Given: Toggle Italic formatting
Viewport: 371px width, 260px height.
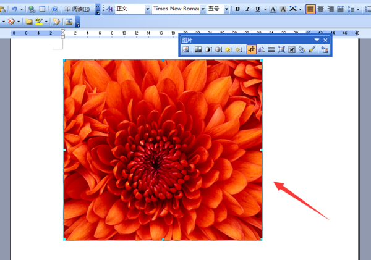Looking at the screenshot, I should [247, 9].
